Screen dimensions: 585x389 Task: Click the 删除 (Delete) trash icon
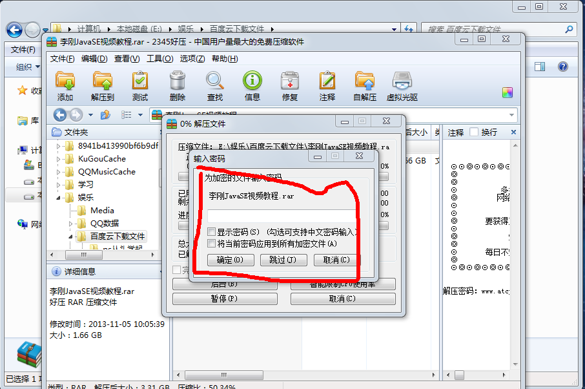tap(177, 86)
